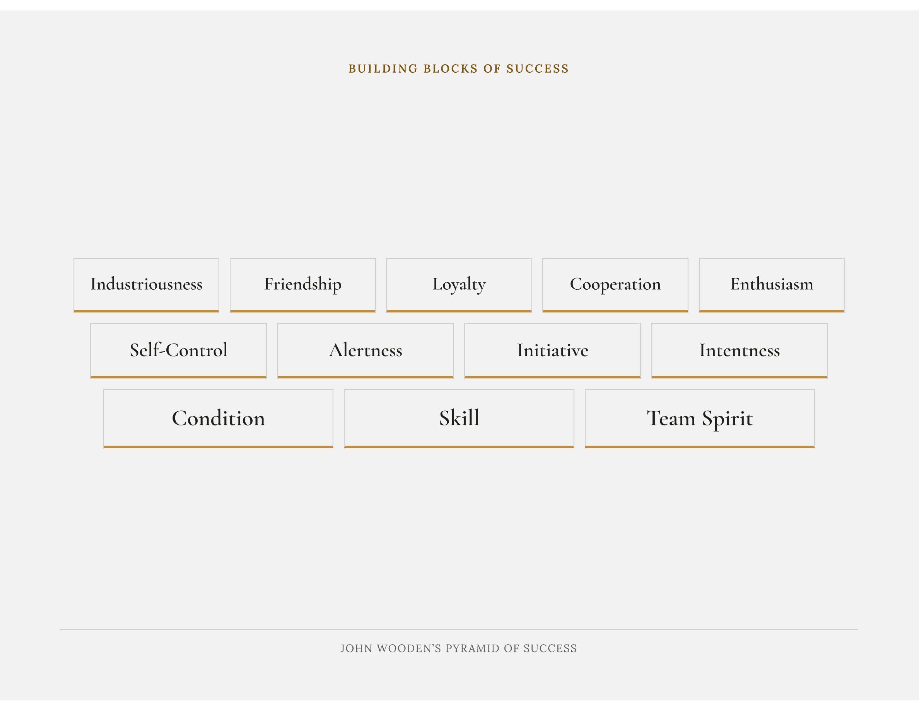919x710 pixels.
Task: Open the Alertness block
Action: tap(366, 351)
